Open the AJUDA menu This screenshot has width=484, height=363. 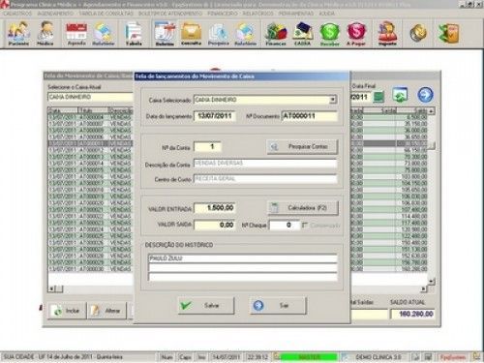(x=326, y=14)
